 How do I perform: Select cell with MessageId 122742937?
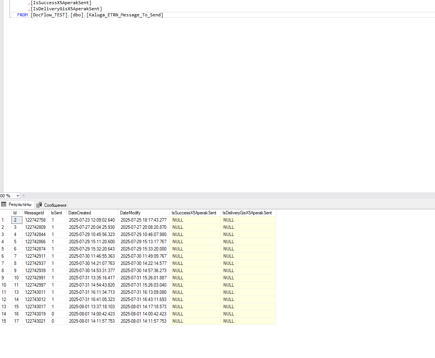pyautogui.click(x=35, y=263)
